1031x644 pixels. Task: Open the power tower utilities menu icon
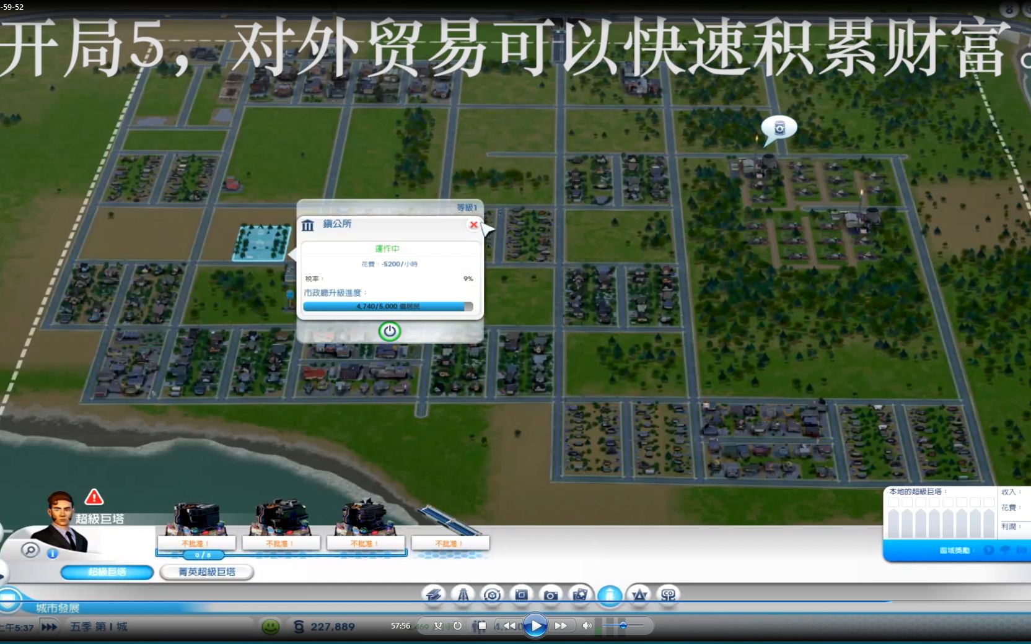click(x=463, y=595)
